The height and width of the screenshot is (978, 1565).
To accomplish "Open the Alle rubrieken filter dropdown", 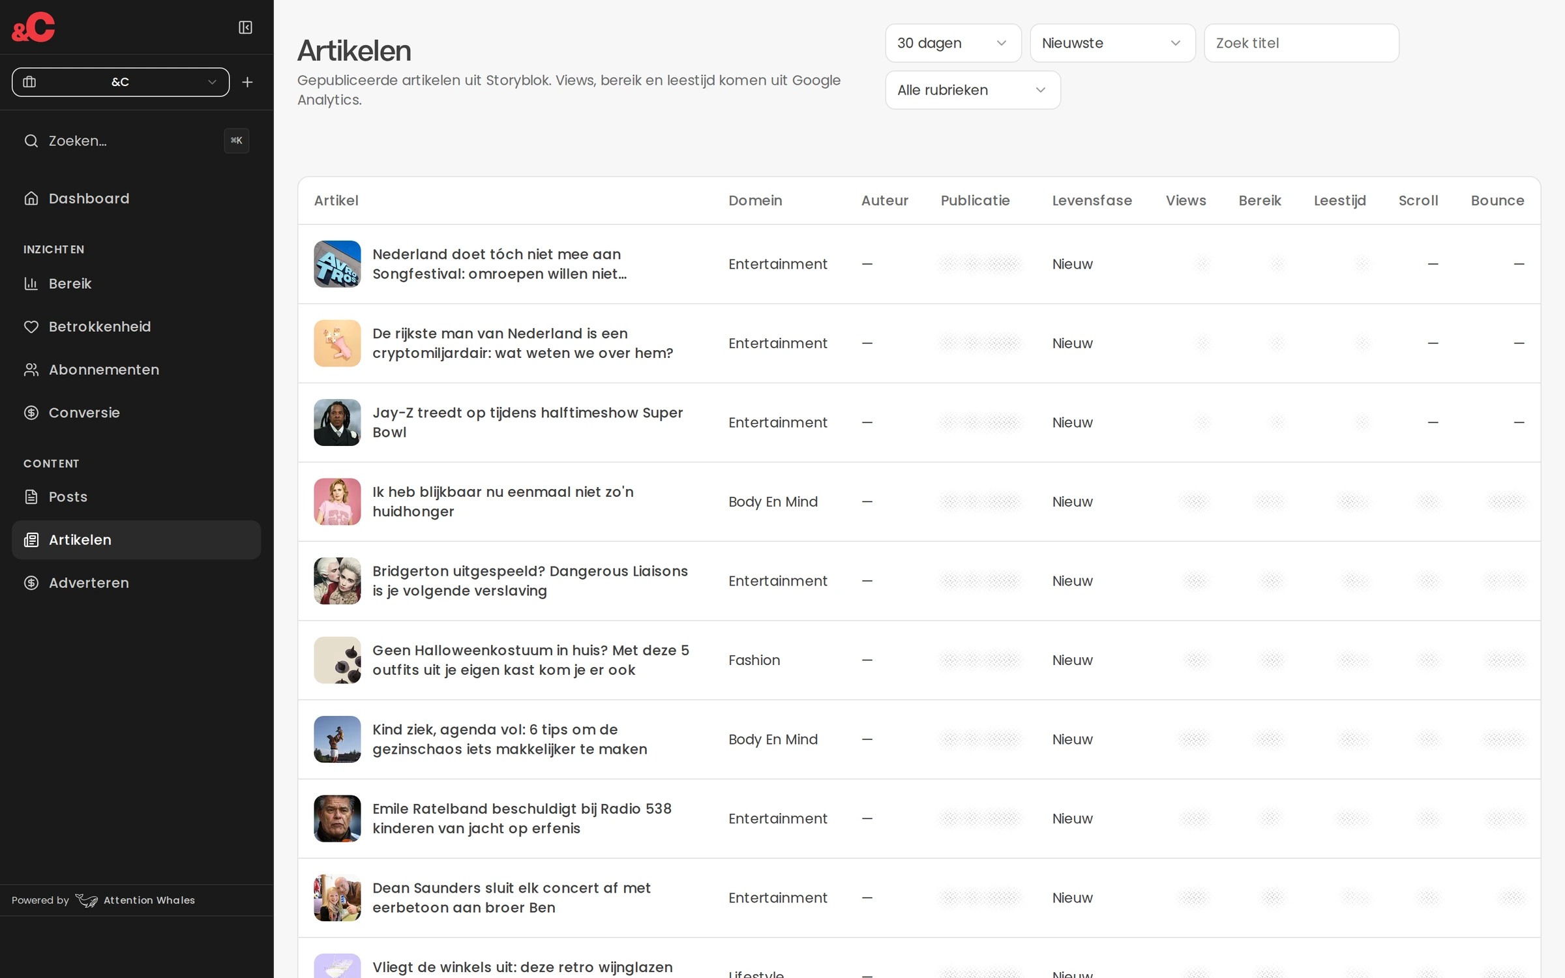I will 972,90.
